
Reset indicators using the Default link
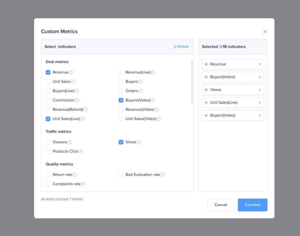181,47
